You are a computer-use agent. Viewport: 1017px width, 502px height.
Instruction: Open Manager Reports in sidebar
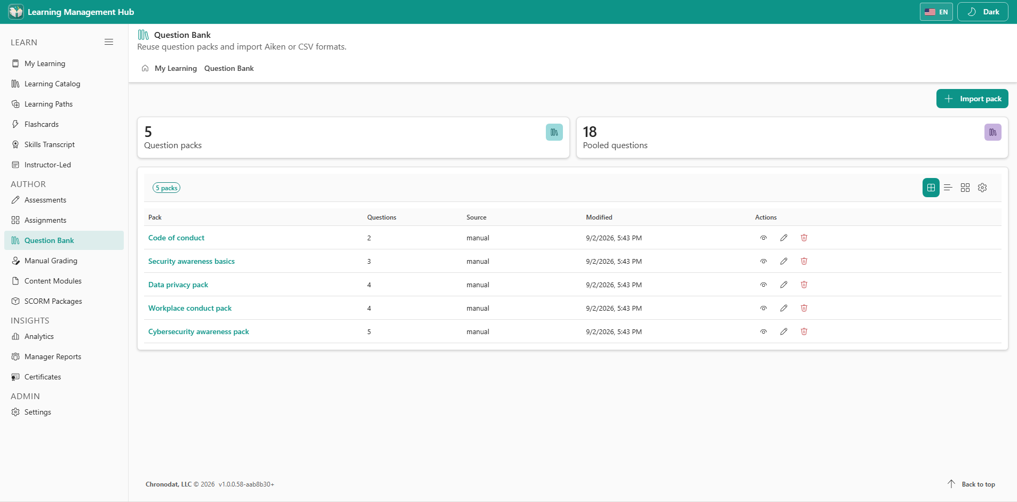(64, 357)
